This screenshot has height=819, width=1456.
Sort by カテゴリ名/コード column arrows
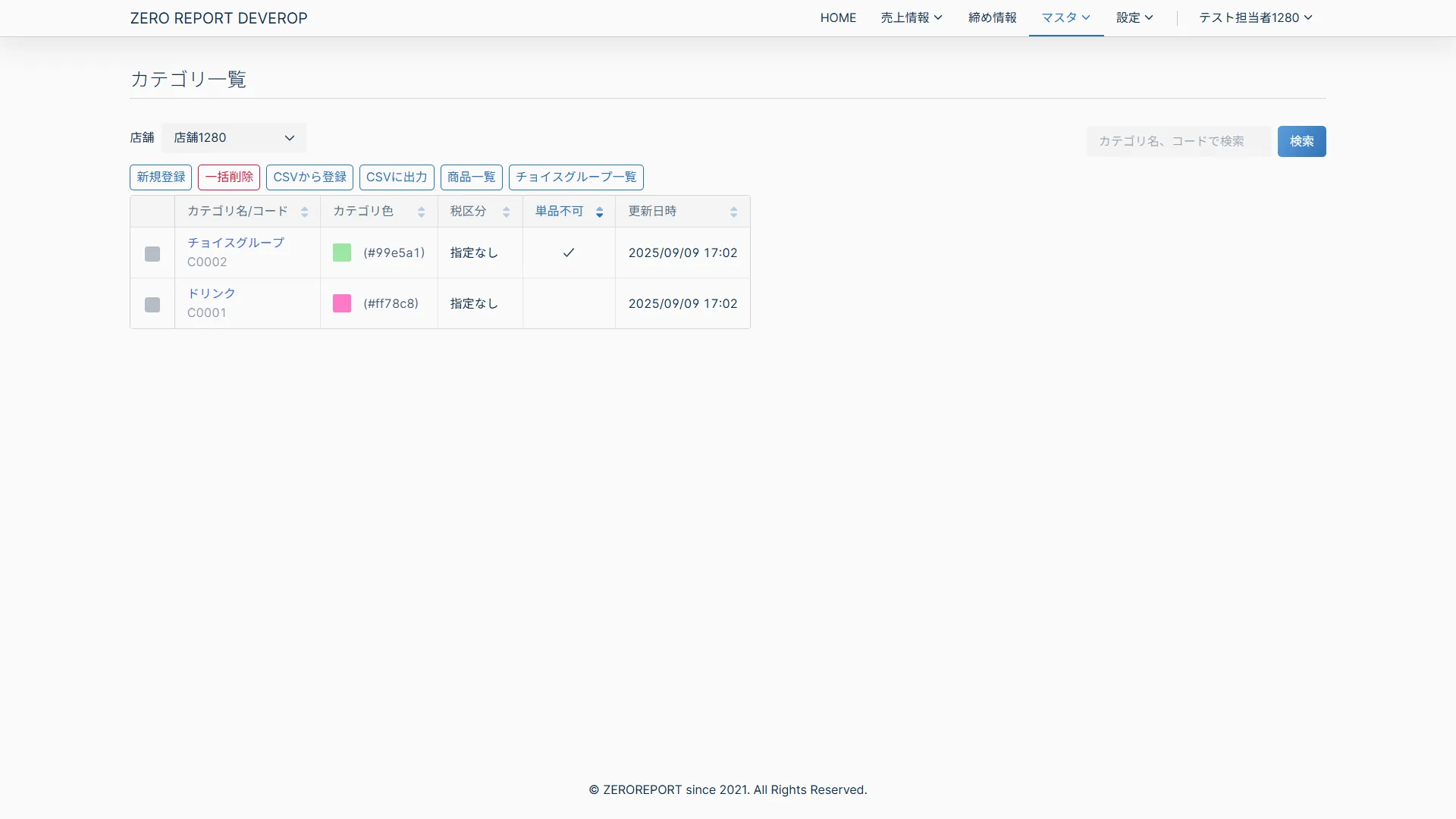(304, 212)
